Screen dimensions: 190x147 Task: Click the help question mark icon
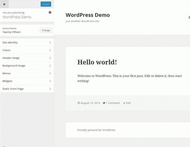pos(50,12)
